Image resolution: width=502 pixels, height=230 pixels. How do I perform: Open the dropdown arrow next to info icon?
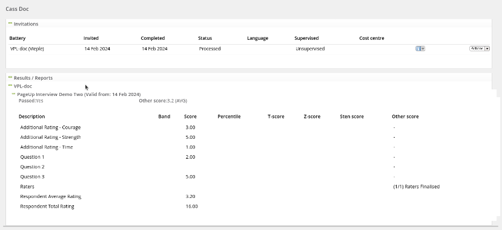tap(423, 48)
